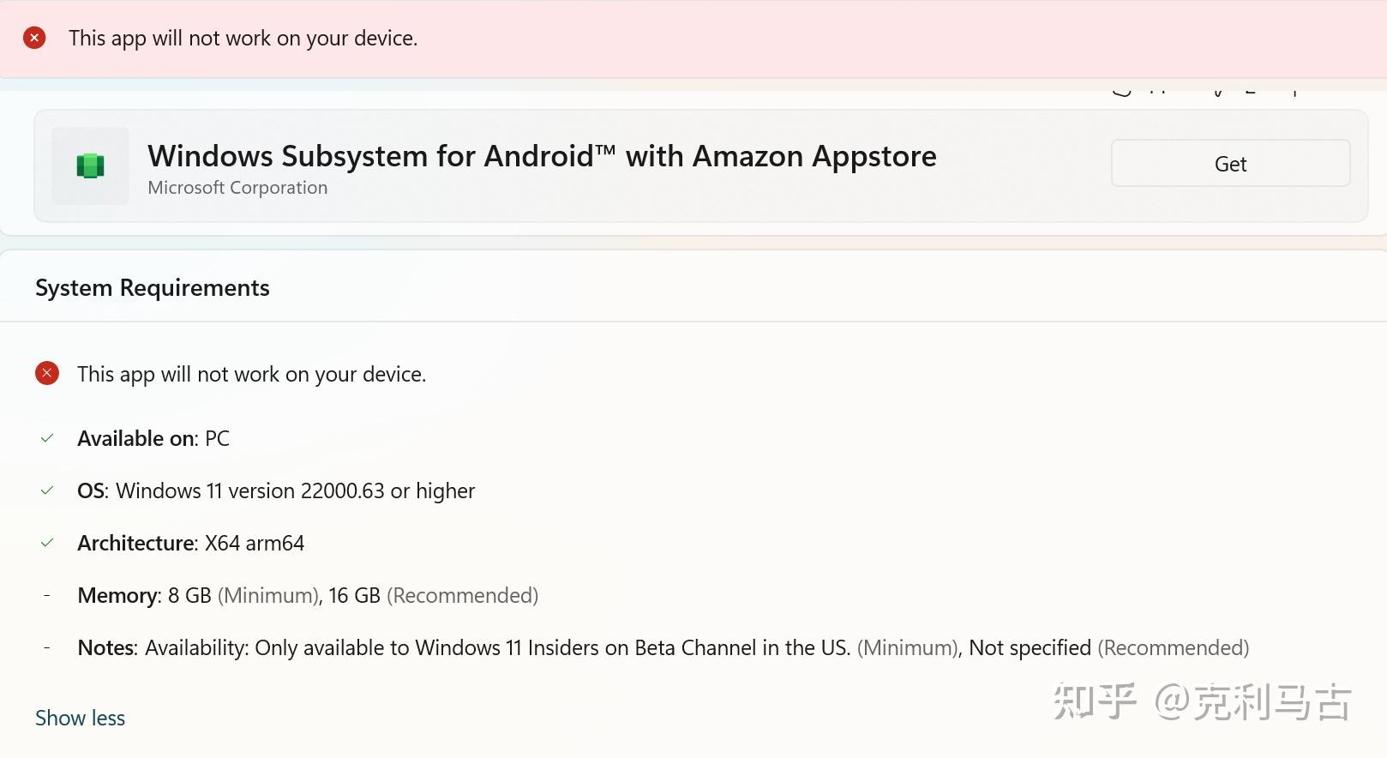
Task: Click the Available on: PC line
Action: tap(153, 439)
